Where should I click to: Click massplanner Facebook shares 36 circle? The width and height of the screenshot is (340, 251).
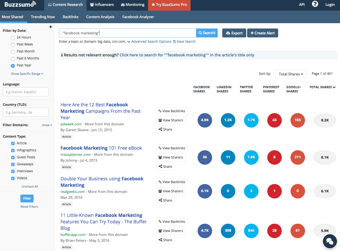pyautogui.click(x=205, y=157)
